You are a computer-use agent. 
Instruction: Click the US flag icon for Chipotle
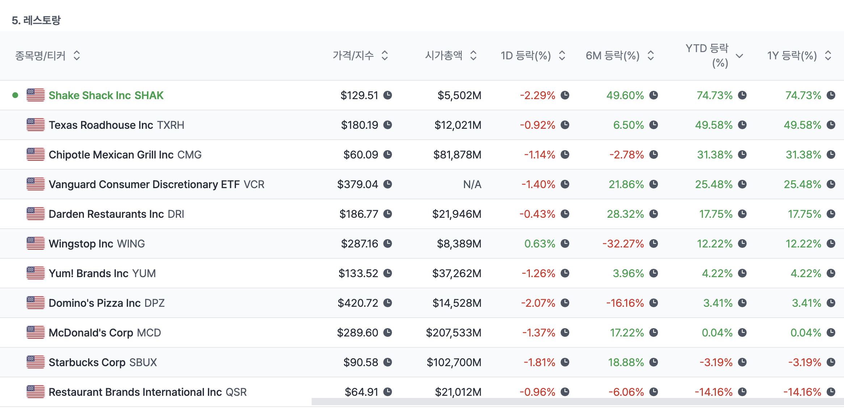click(35, 154)
